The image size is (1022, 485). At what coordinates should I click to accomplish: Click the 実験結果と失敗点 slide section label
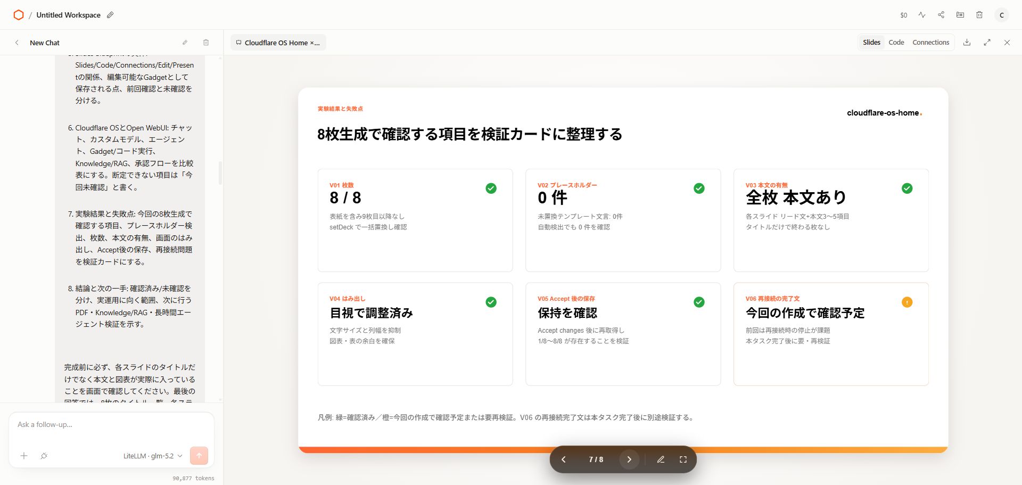tap(340, 109)
